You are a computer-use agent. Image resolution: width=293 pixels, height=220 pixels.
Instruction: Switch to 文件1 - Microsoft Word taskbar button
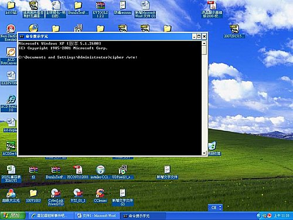[x=97, y=216]
